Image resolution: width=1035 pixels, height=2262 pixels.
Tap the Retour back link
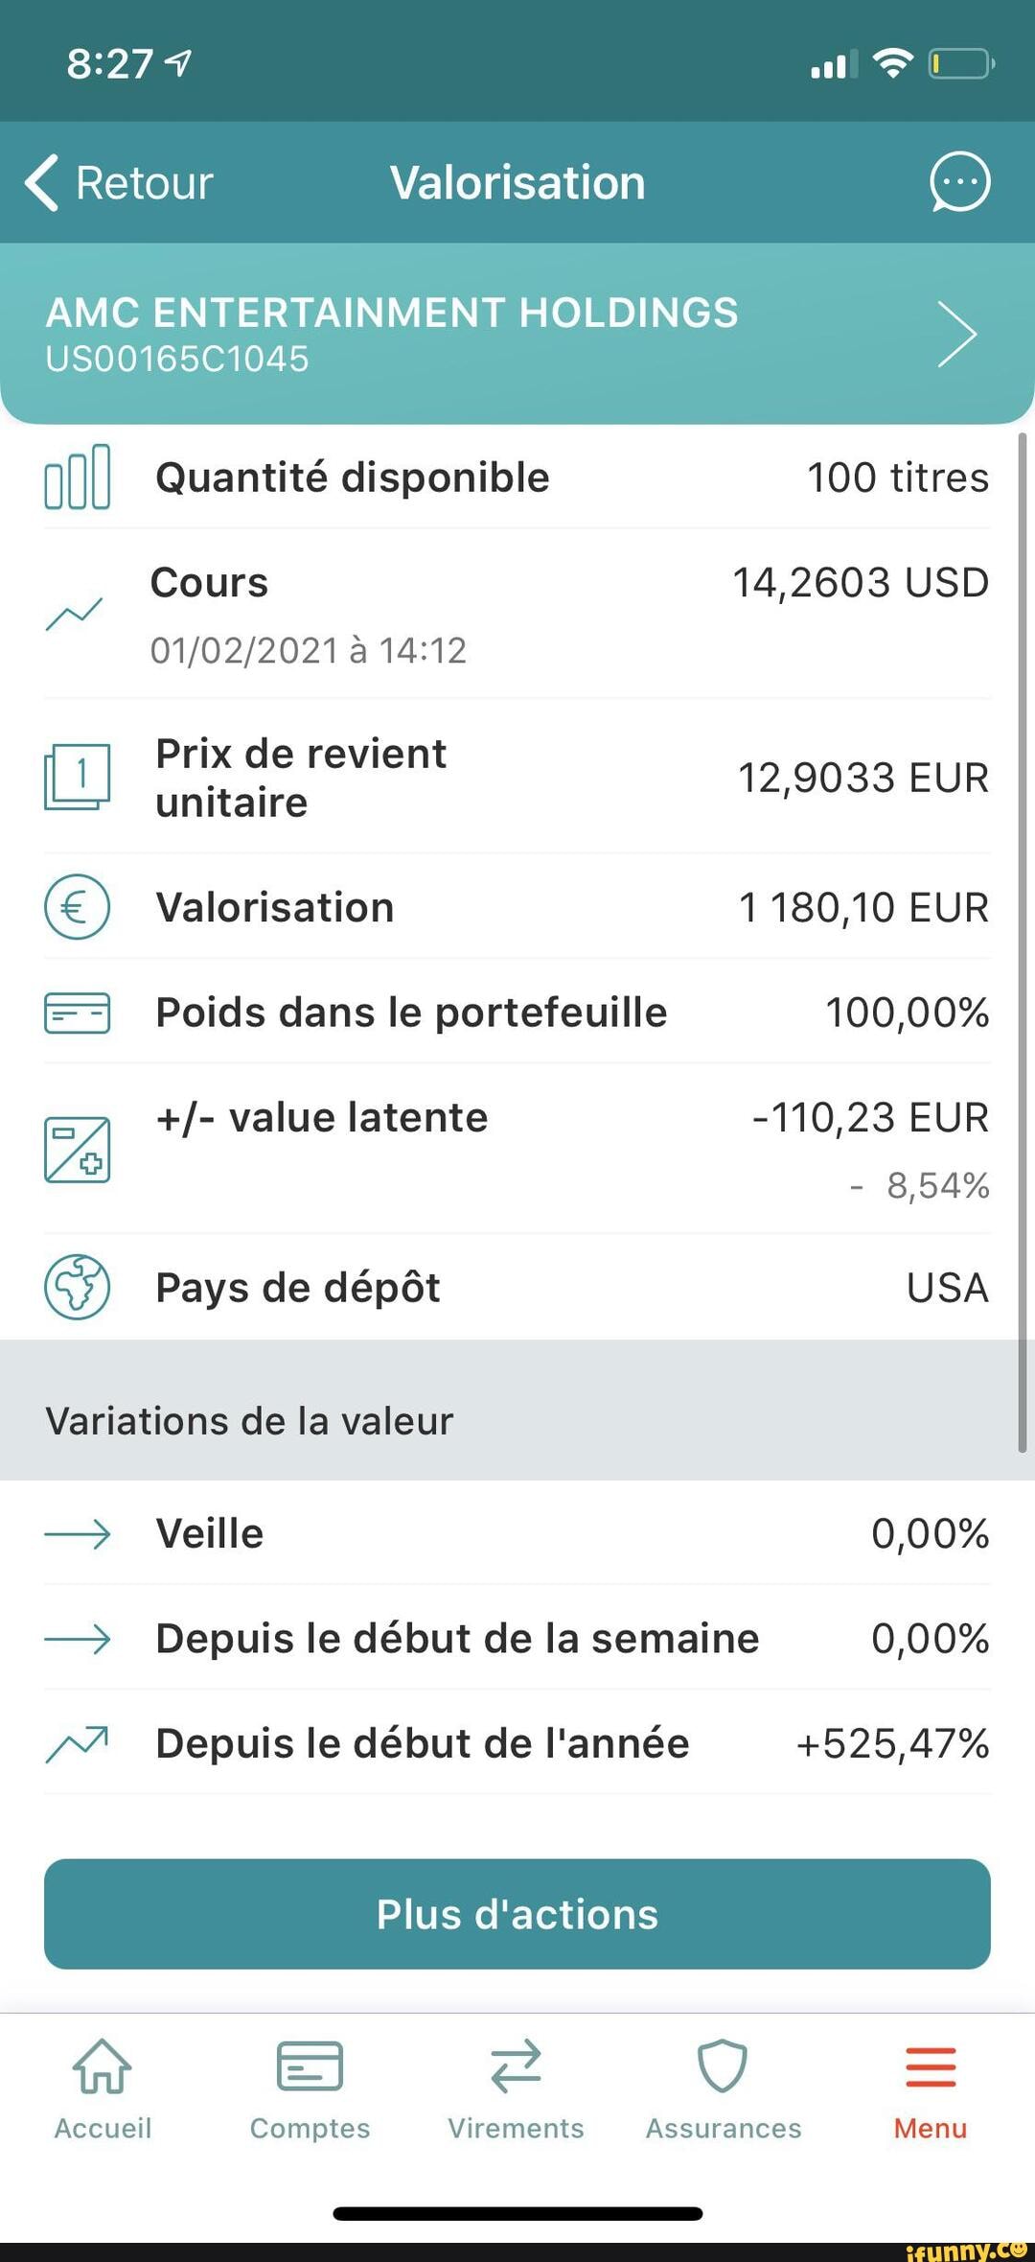tap(119, 182)
